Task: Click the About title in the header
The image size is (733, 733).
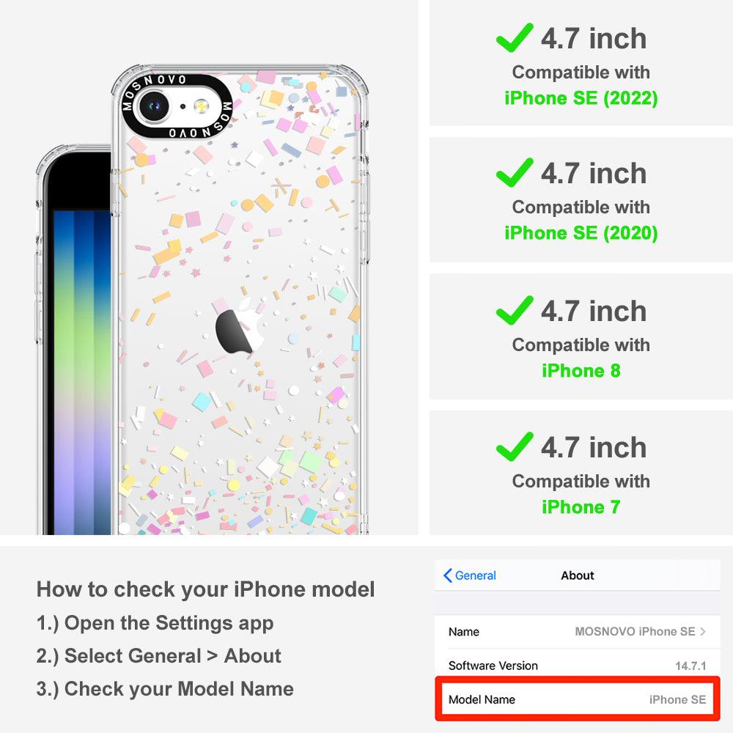Action: coord(578,575)
